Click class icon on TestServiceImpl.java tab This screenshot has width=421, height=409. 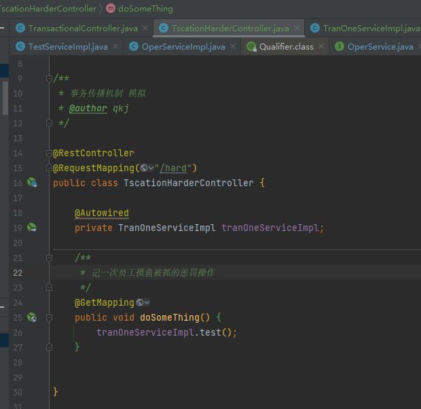click(20, 46)
